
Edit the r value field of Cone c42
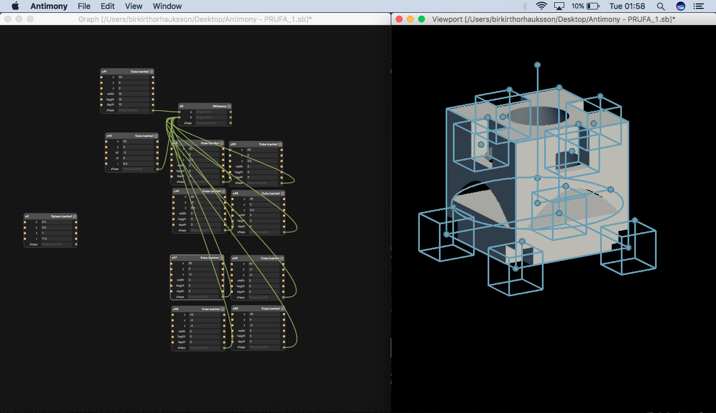(138, 163)
